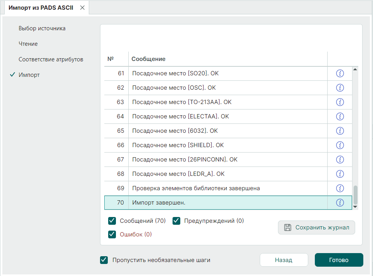Screen dimensions: 373x276
Task: Select the Импорт из PADS ASCII tab
Action: click(41, 8)
